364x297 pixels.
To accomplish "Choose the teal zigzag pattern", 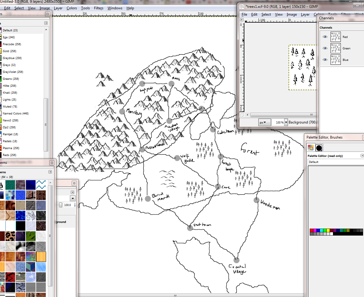I will point(41,185).
